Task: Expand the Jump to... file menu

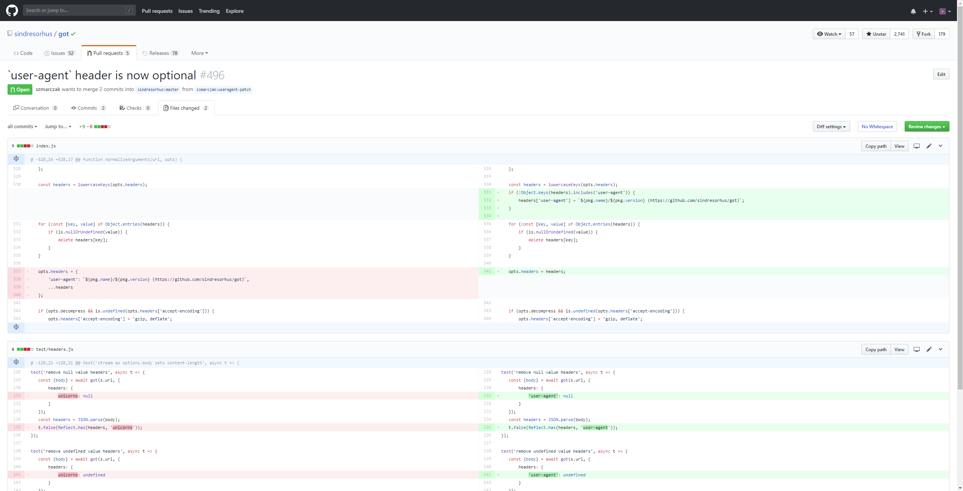Action: [x=58, y=126]
